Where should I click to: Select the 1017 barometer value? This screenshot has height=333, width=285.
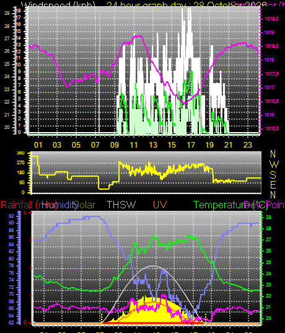point(269,87)
